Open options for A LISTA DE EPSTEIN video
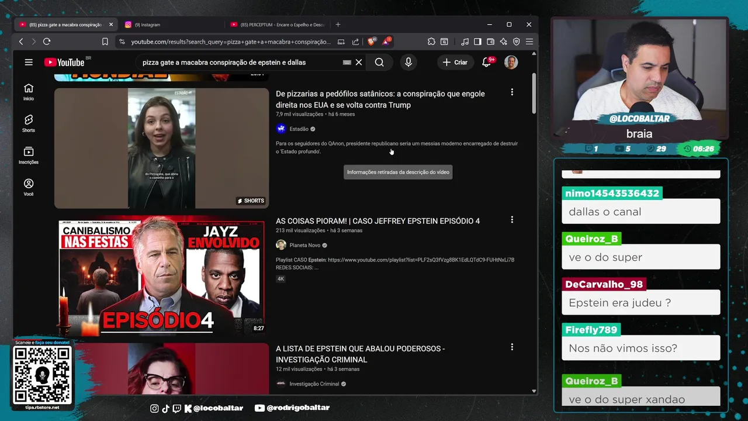Image resolution: width=748 pixels, height=421 pixels. coord(512,347)
